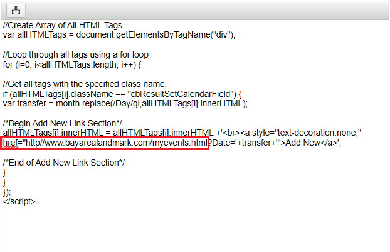Click the underlined 'href' word
The image size is (390, 252).
[x=11, y=143]
